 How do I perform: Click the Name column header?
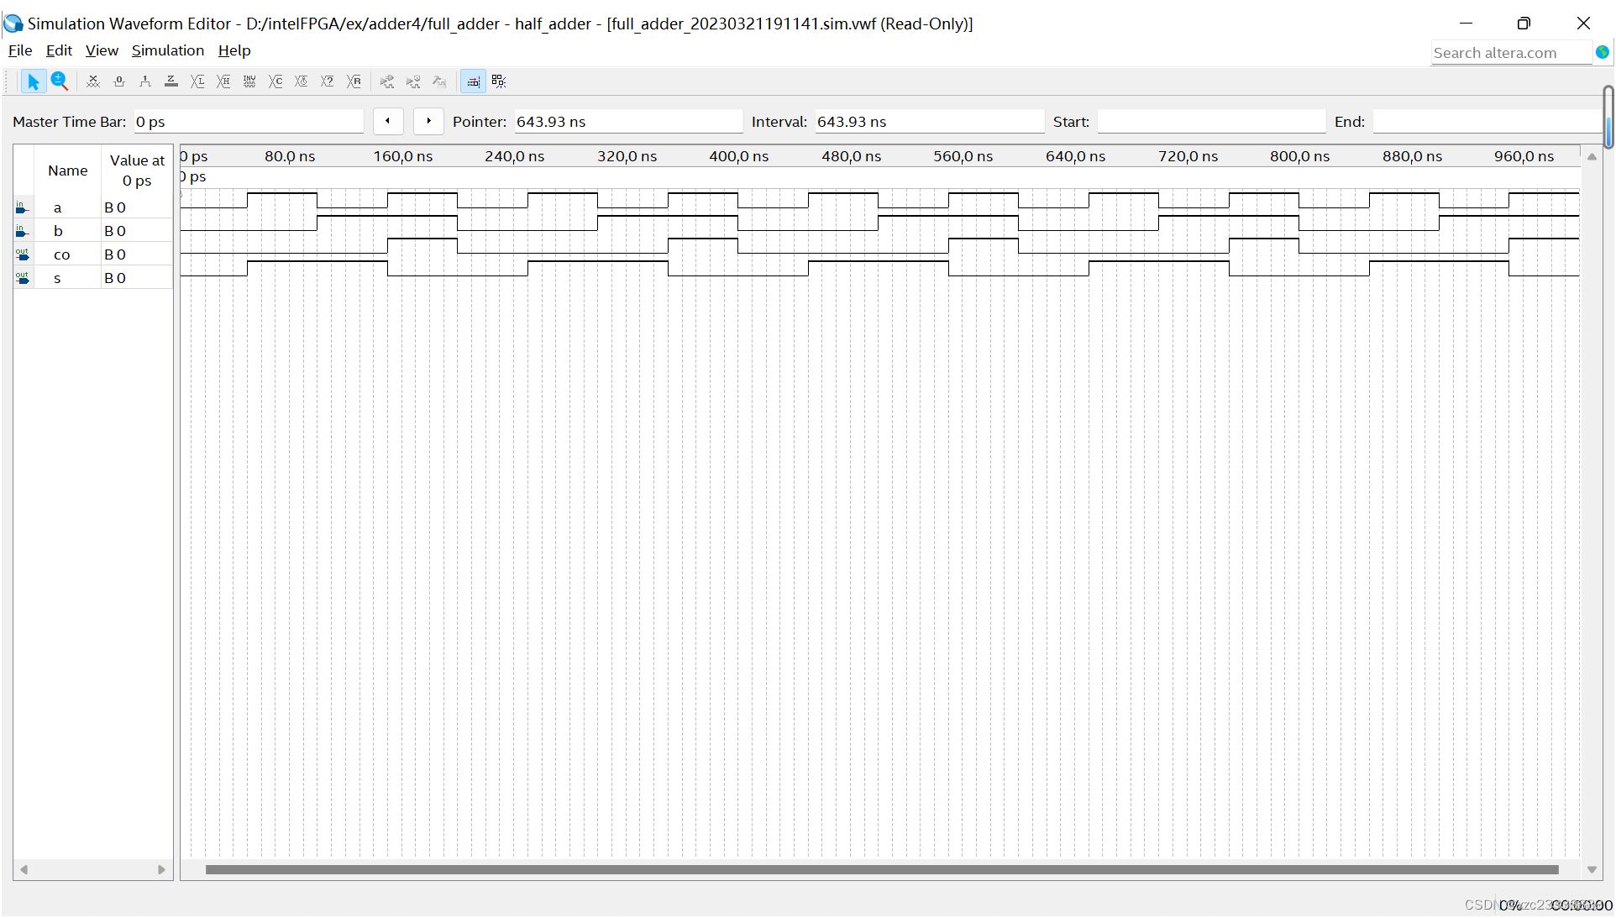click(x=68, y=170)
